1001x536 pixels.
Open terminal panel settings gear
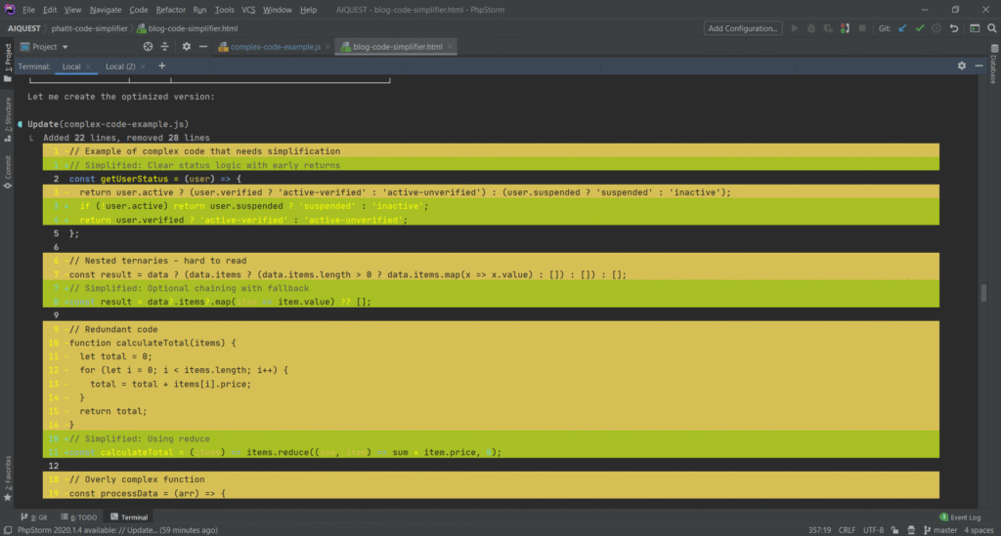[962, 66]
